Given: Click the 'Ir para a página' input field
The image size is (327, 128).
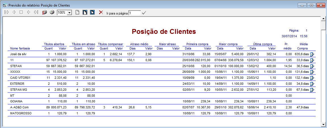Looking at the screenshot, I should click(x=134, y=13).
